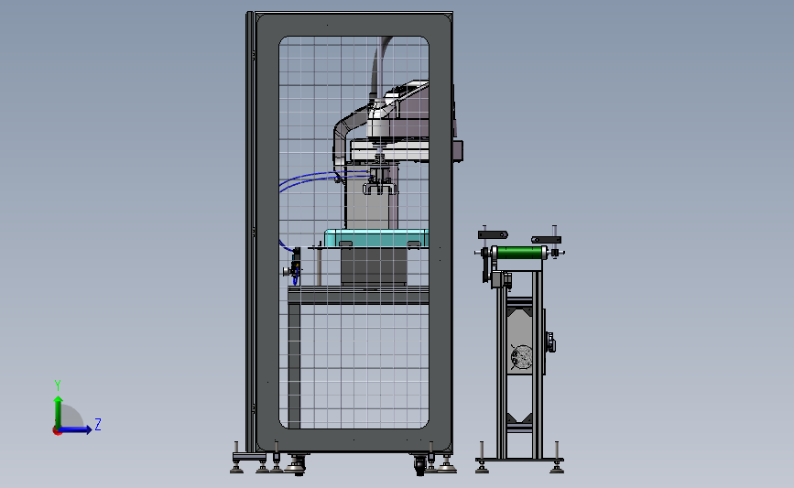Select the green roller on the stand
This screenshot has width=794, height=488.
[x=518, y=253]
